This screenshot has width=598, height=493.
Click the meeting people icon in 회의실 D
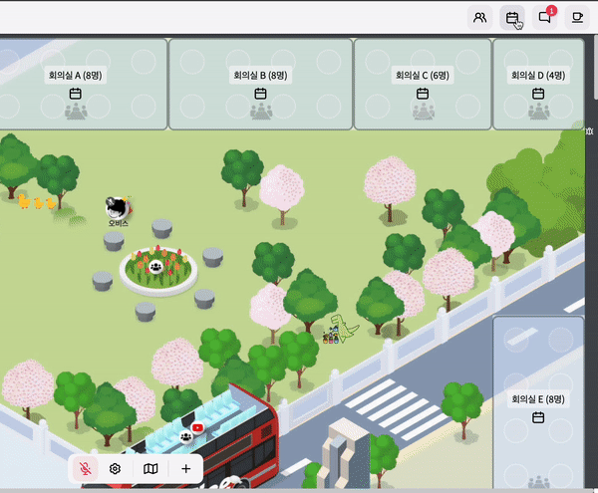(x=538, y=112)
